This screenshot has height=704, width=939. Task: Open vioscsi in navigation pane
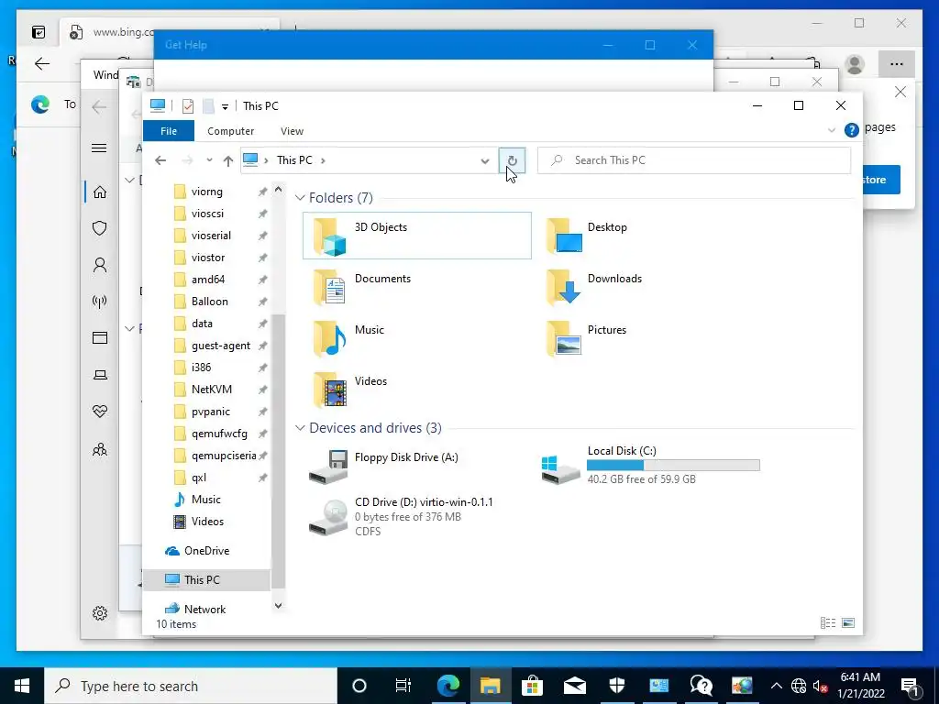(x=207, y=214)
